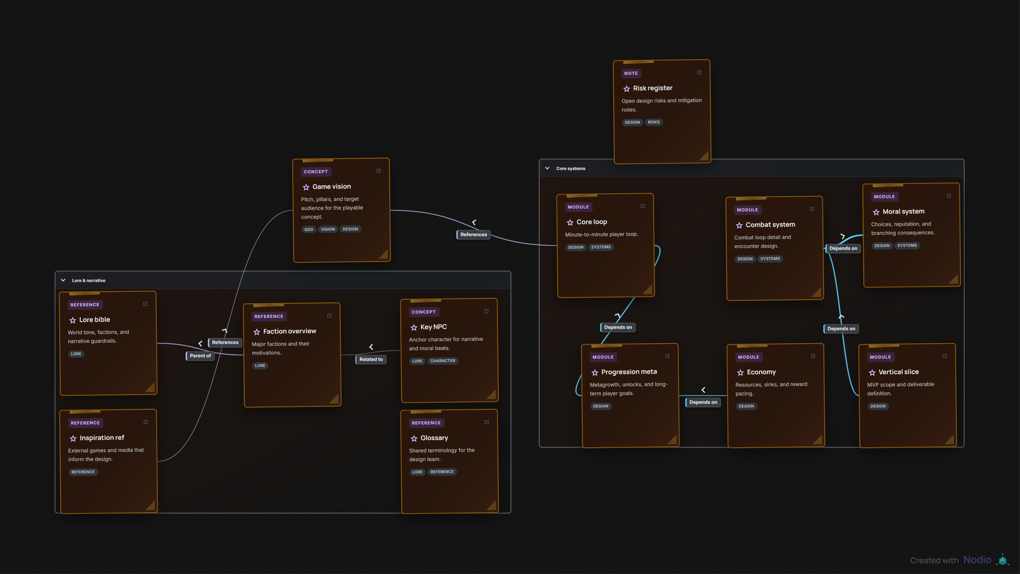
Task: Open Economy card external link icon
Action: (813, 356)
